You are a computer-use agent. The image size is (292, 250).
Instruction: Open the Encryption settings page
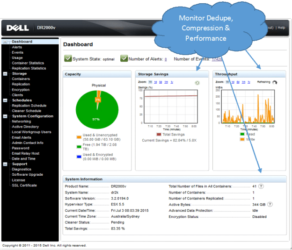(x=21, y=90)
